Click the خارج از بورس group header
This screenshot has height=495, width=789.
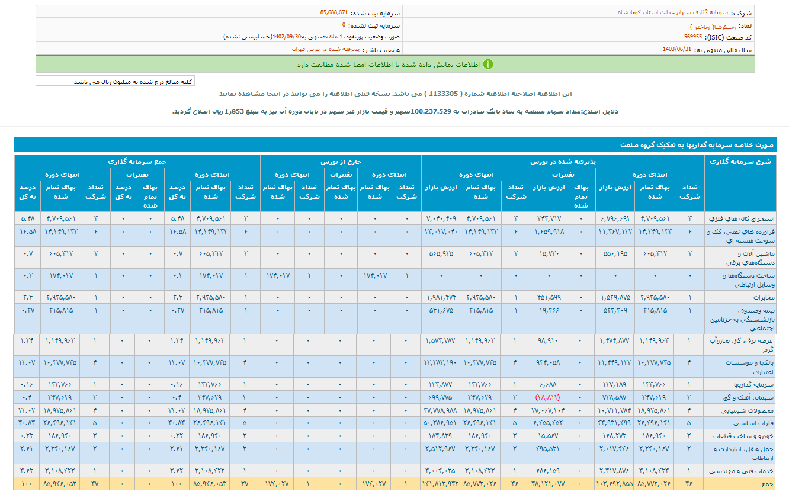(x=341, y=161)
